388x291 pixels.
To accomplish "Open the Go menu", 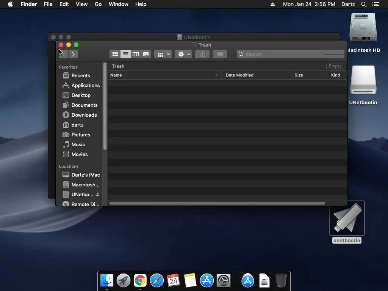I will [x=98, y=4].
